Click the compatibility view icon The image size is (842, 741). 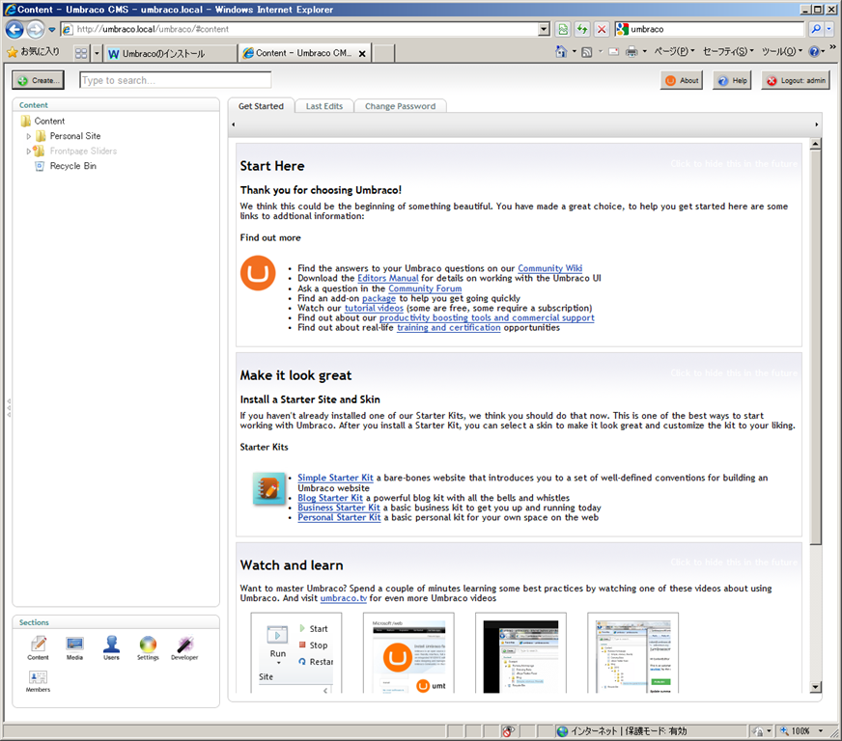(563, 29)
